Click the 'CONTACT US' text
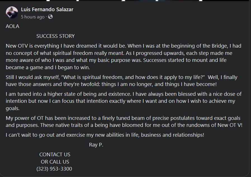The width and height of the screenshot is (251, 177). [x=55, y=155]
